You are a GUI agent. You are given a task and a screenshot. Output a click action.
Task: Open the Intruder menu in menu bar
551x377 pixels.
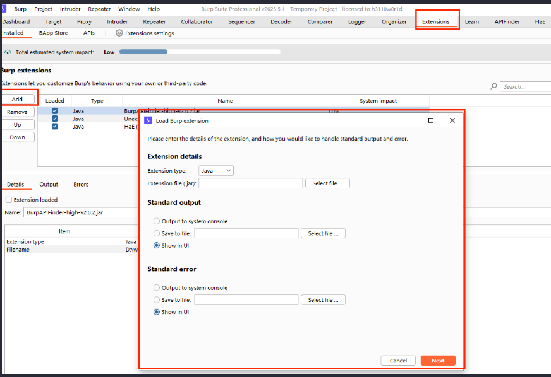tap(70, 9)
